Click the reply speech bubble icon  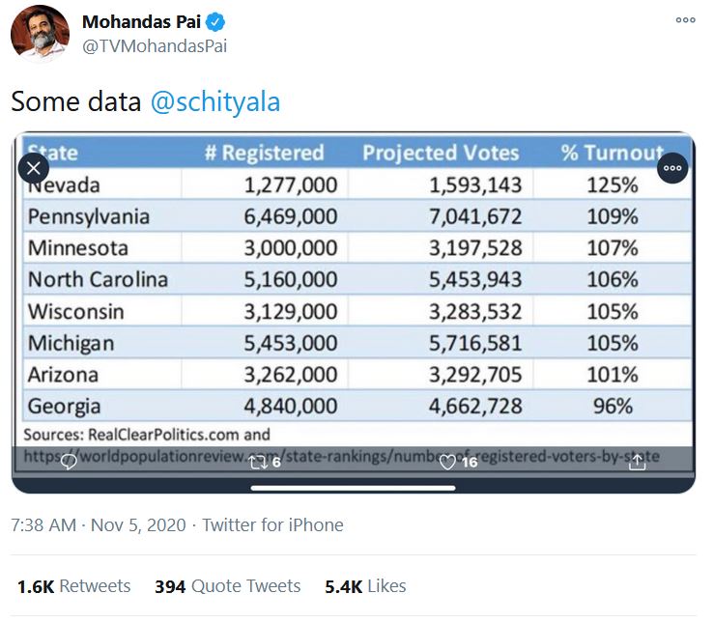(x=69, y=463)
